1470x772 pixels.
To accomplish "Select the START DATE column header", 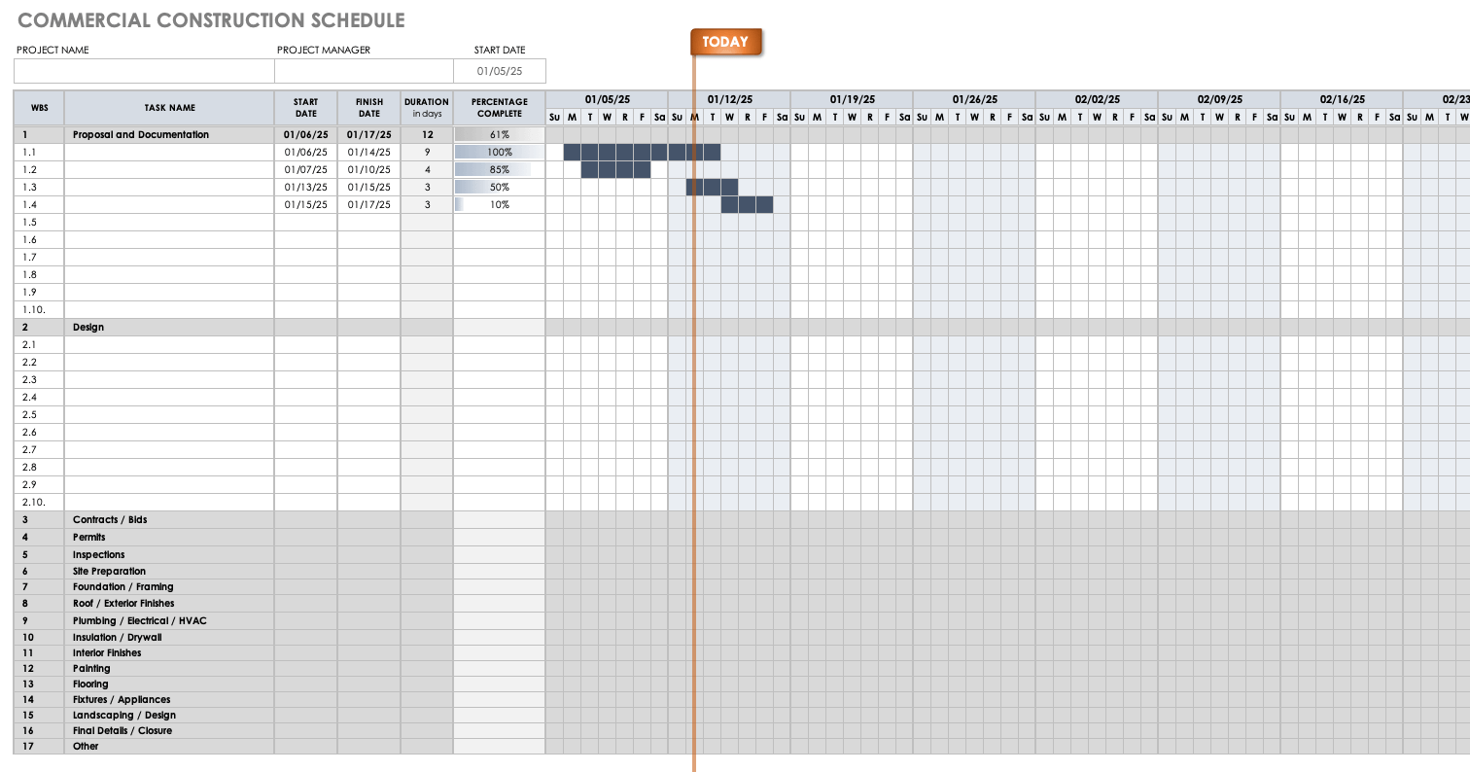I will point(306,108).
